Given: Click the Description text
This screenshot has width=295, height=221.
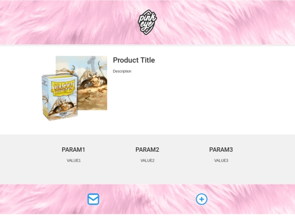Looking at the screenshot, I should point(122,71).
